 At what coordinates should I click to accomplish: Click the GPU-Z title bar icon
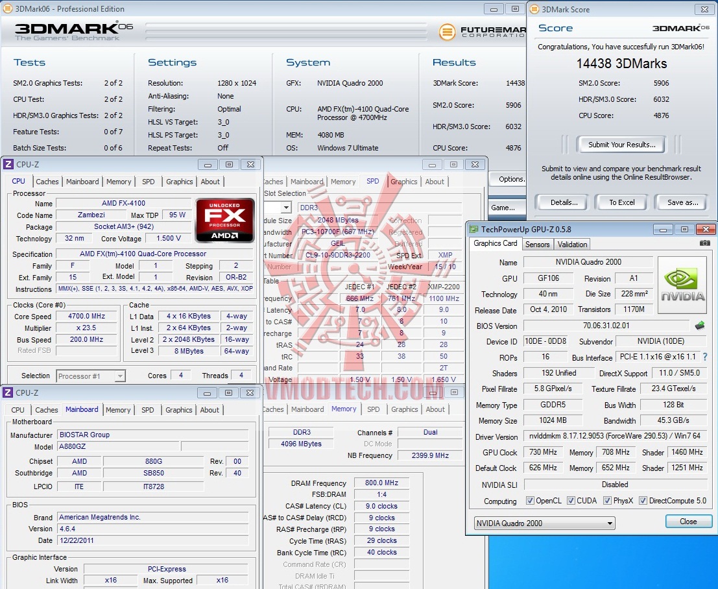(473, 229)
